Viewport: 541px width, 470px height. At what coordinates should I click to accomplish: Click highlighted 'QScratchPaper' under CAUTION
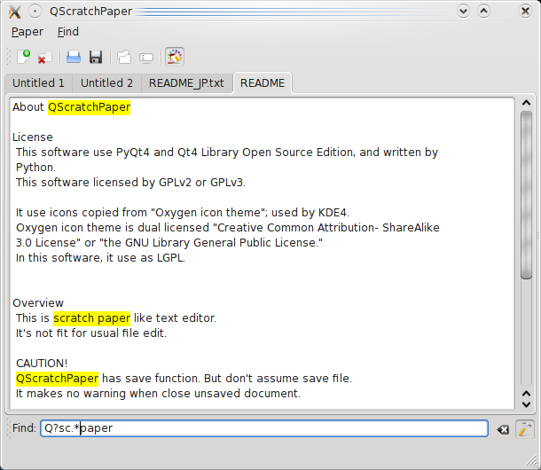[58, 379]
